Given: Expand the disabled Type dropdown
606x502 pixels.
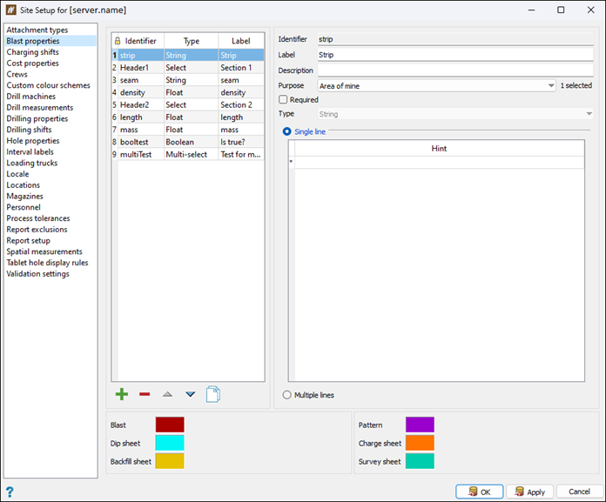Looking at the screenshot, I should point(588,114).
